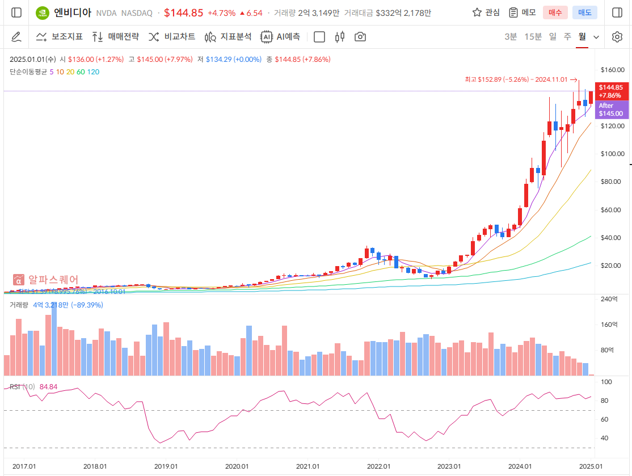
Task: Click the NVIDIA logo icon
Action: pyautogui.click(x=43, y=13)
